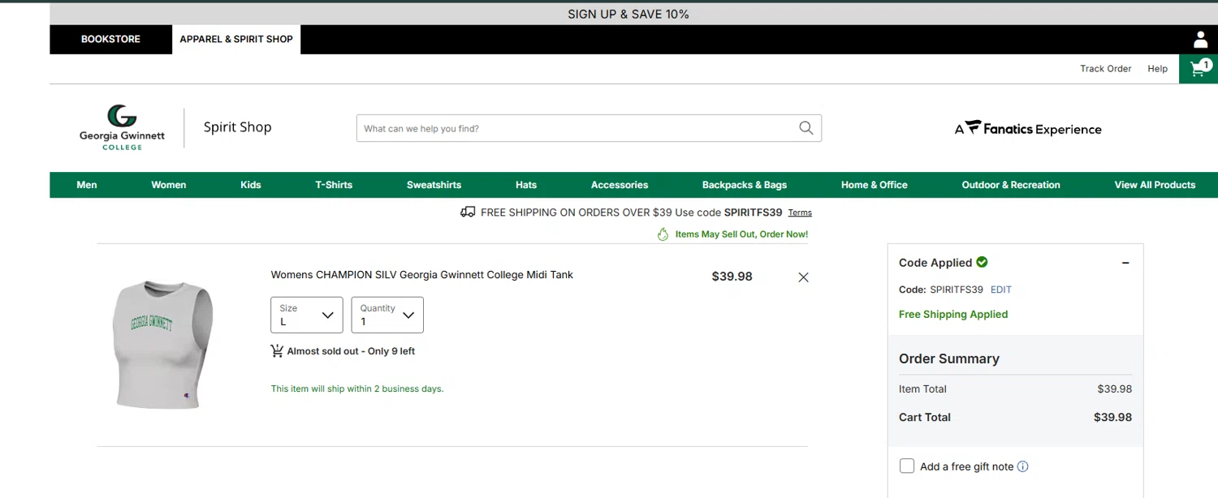Click Sign Up & Save 10% banner

(x=628, y=14)
